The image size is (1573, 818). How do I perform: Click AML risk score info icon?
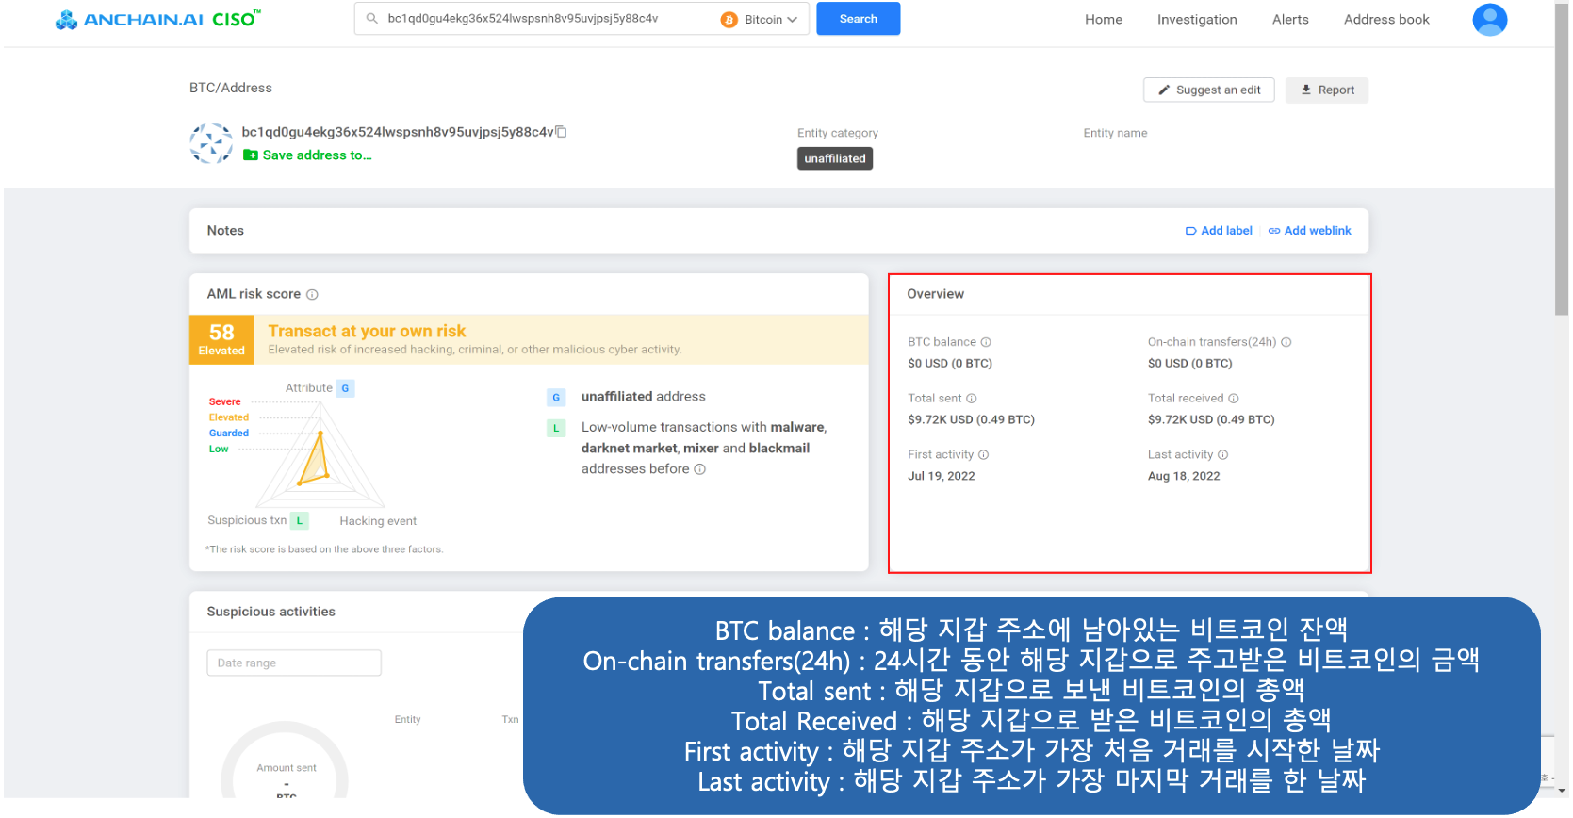(312, 295)
